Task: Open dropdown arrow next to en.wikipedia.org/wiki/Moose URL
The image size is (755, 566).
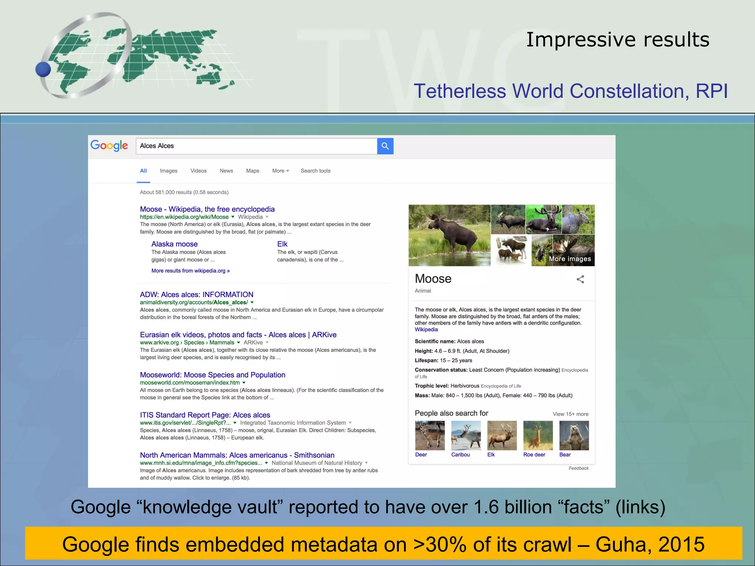Action: click(x=233, y=217)
